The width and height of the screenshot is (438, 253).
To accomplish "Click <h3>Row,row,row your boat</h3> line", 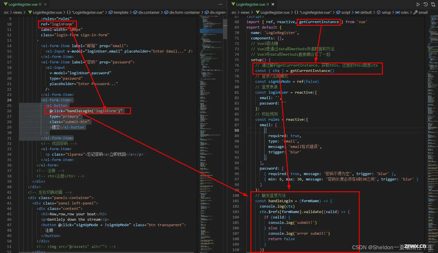I will coord(74,214).
